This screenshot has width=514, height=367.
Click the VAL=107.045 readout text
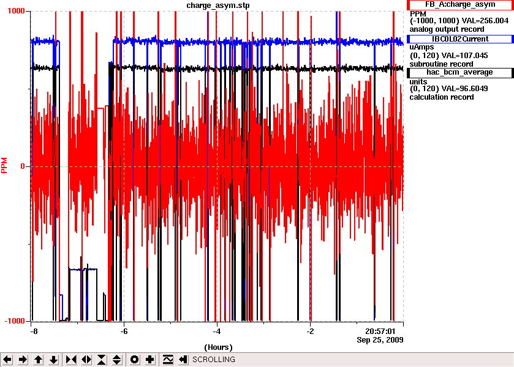click(465, 56)
